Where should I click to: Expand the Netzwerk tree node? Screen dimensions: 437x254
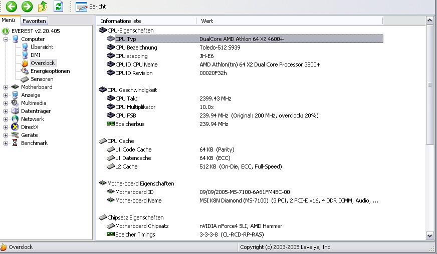pos(6,119)
